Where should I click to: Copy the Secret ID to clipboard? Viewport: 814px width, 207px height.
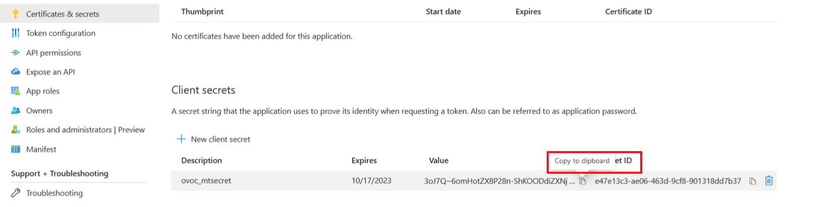click(x=752, y=181)
